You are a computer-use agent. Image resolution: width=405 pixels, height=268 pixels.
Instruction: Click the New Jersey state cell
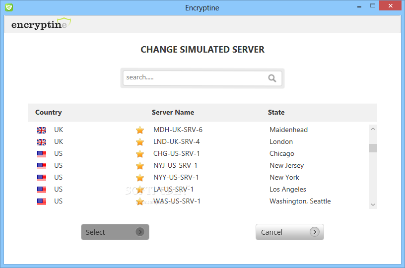point(287,165)
